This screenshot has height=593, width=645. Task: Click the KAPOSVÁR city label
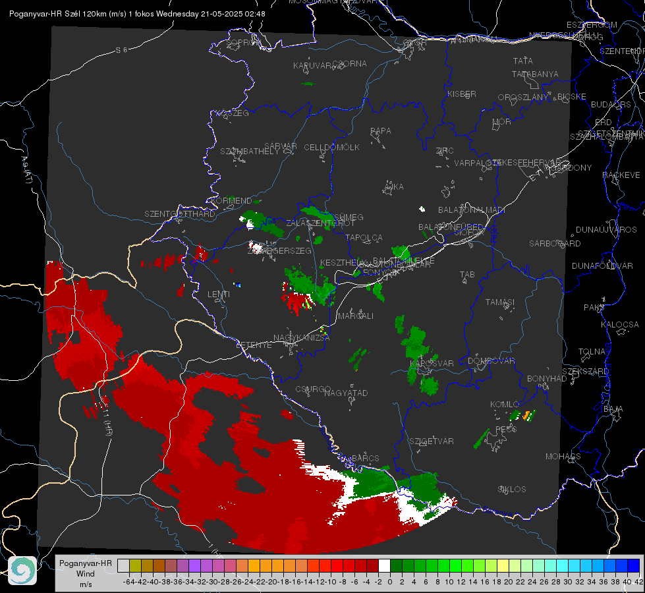[x=432, y=363]
